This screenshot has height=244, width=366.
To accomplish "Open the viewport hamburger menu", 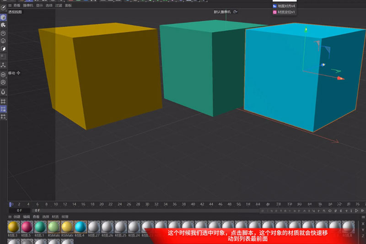I will click(10, 5).
